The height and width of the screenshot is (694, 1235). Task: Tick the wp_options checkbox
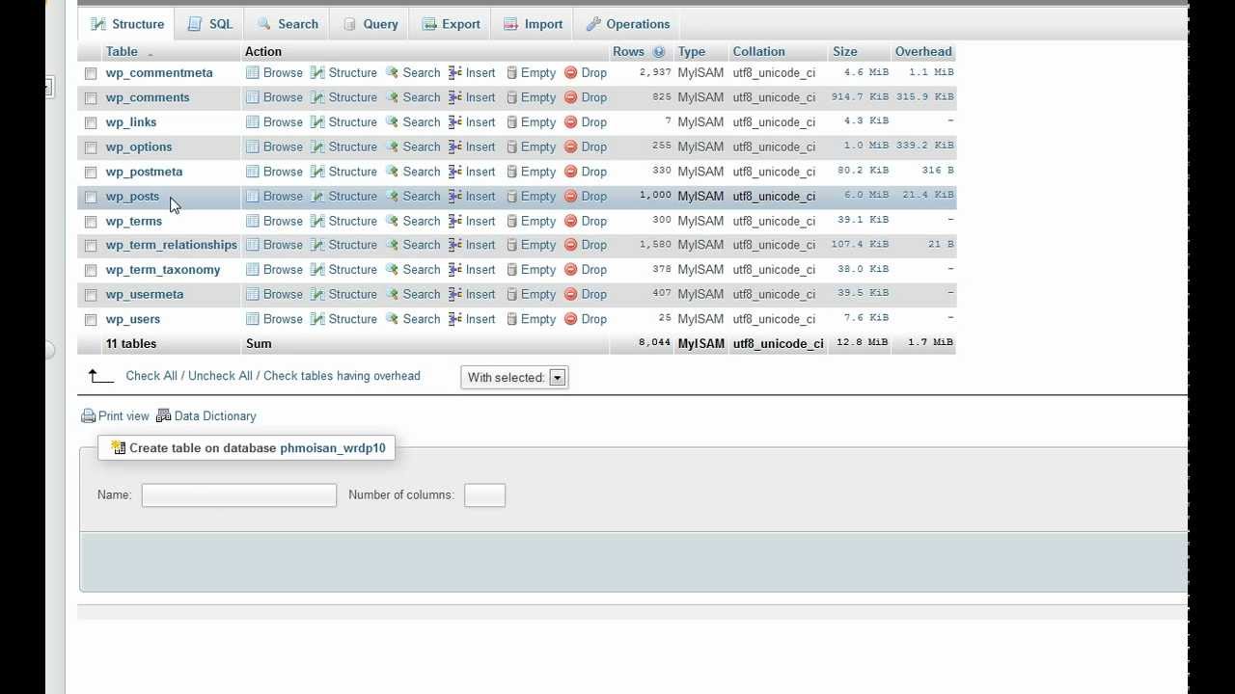[91, 147]
